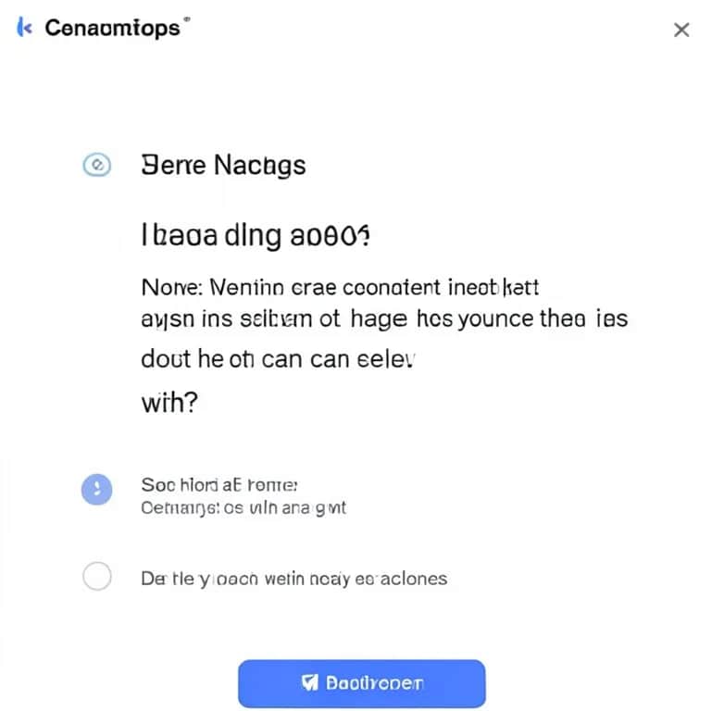
Task: Choose the 'Soc hlord aE ronne:' option label
Action: [218, 485]
